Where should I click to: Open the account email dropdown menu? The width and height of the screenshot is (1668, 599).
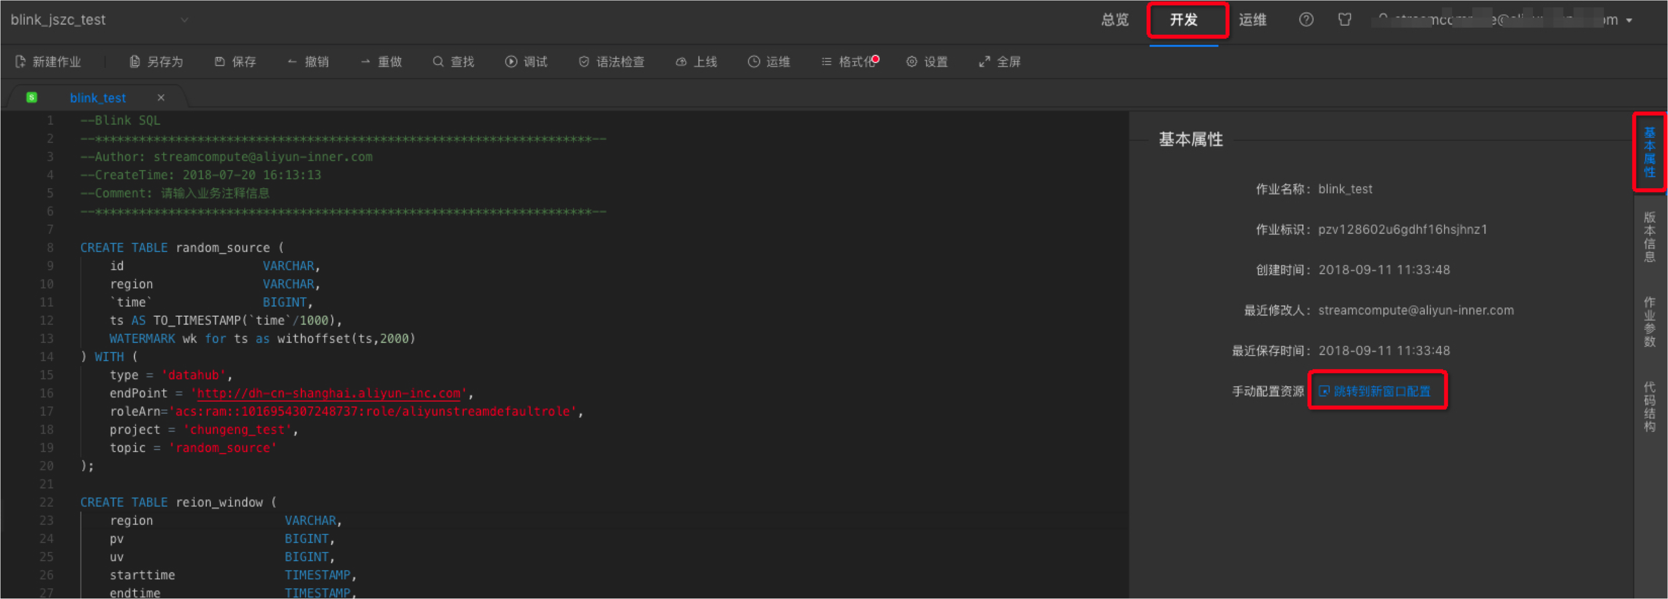1629,21
